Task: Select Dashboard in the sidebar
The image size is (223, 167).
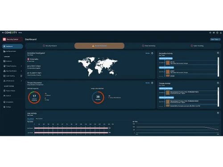Action: click(x=12, y=46)
